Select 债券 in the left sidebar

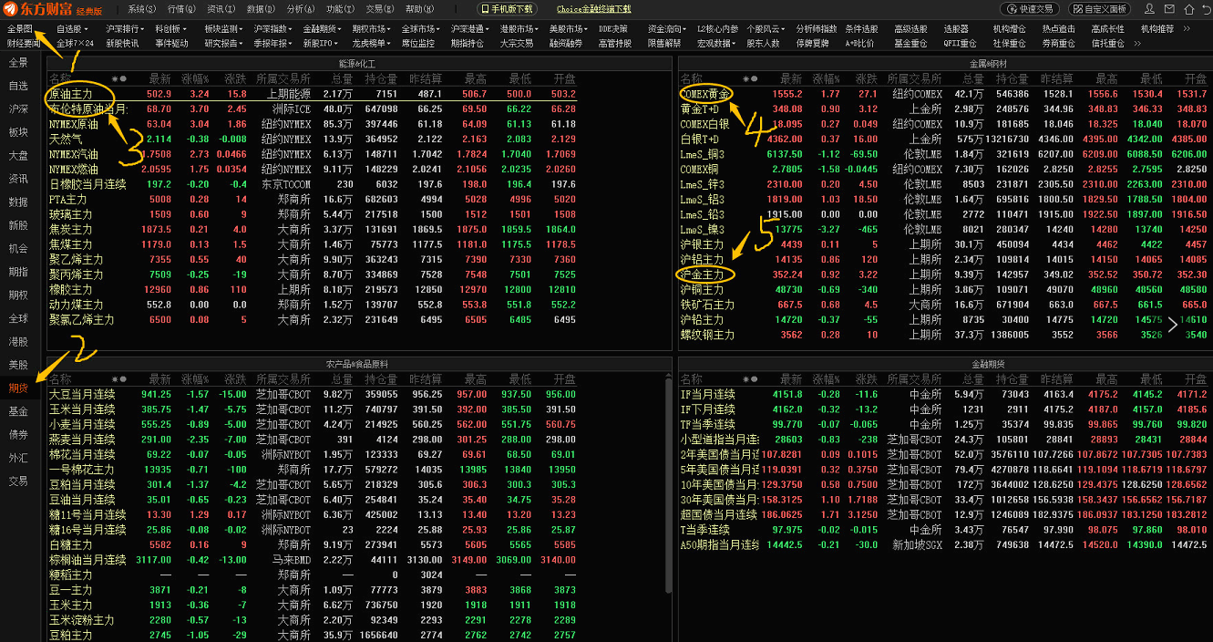point(18,434)
